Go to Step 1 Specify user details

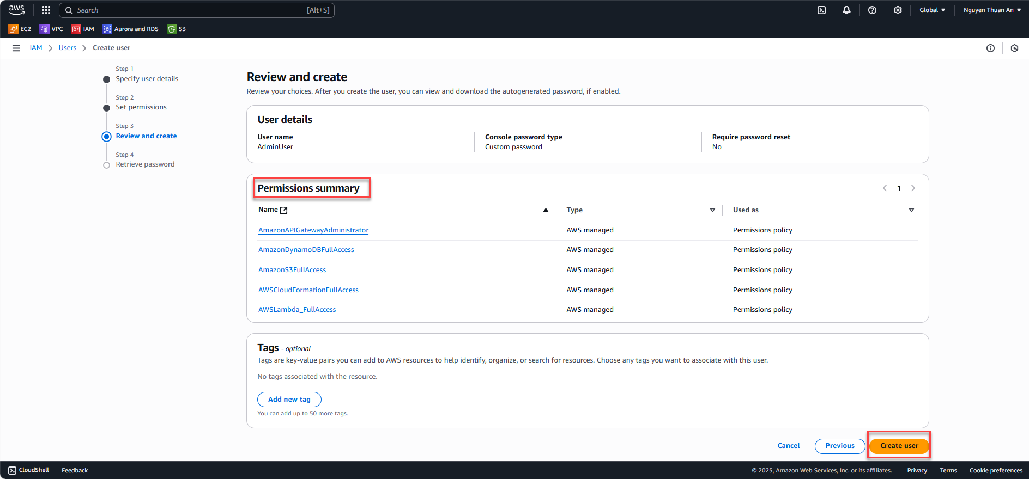coord(147,79)
